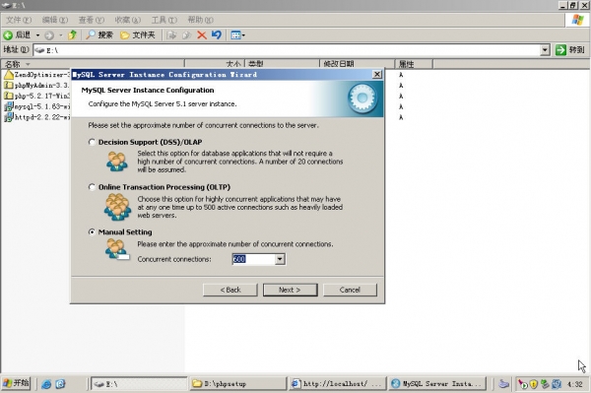Go to previous step with Back button
Image resolution: width=591 pixels, height=393 pixels.
230,290
